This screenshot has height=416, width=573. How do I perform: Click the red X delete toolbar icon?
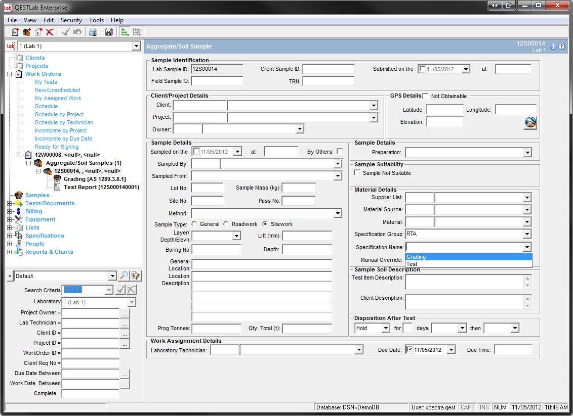(x=50, y=32)
